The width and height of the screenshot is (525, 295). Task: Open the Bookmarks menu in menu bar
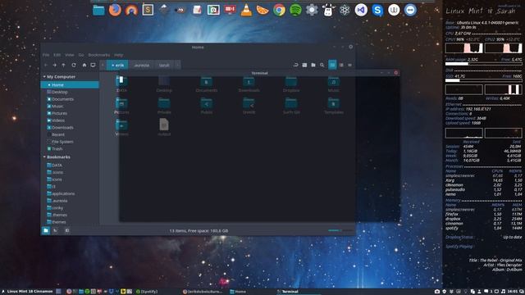pos(98,55)
